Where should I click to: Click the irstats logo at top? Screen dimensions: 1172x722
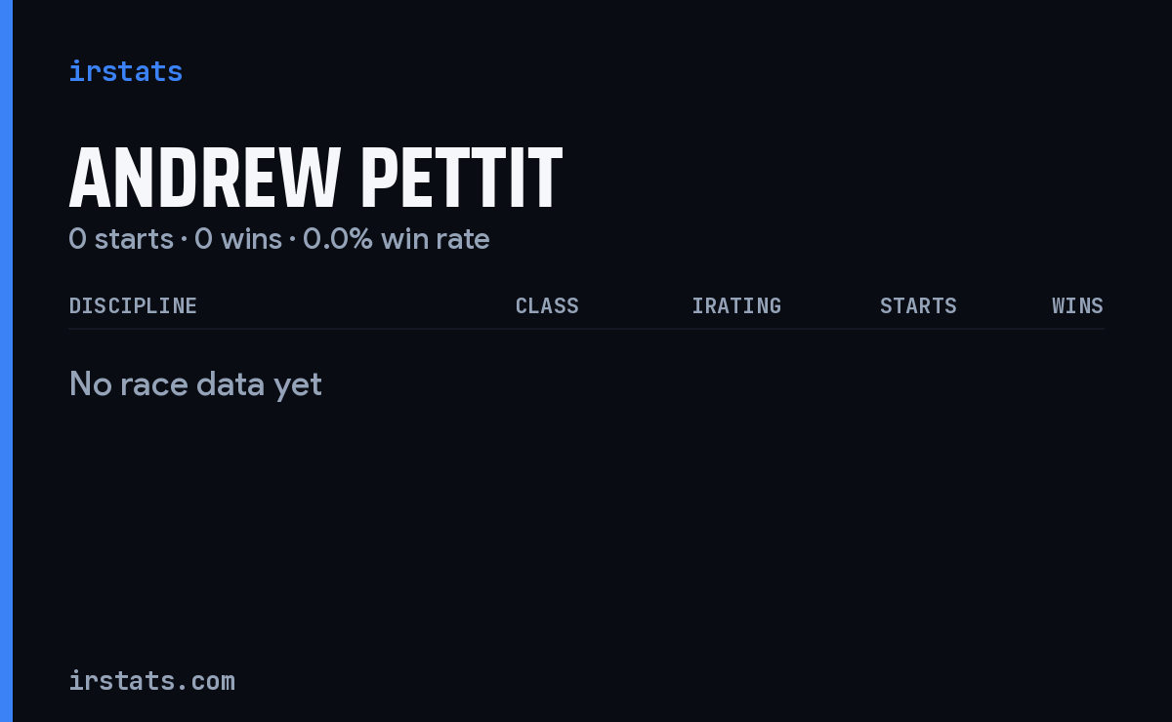tap(125, 71)
